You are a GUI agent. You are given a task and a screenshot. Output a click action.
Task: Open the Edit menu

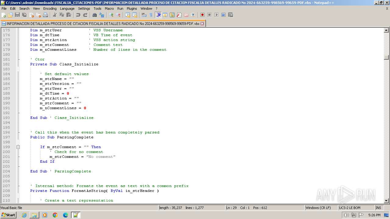pos(13,9)
